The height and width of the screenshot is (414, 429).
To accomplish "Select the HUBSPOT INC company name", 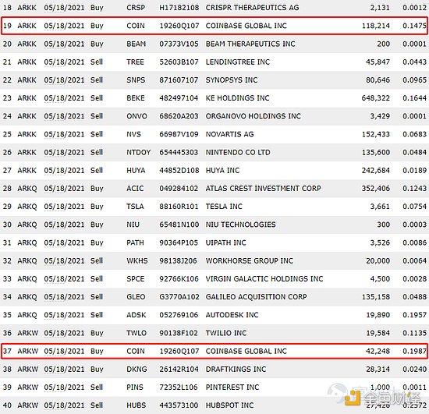I will coord(229,405).
